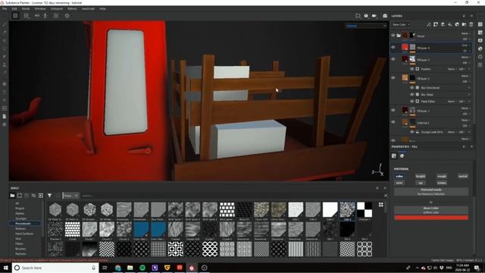Screen dimensions: 485x273
Task: Click the symmetry icon in top toolbar
Action: point(37,16)
